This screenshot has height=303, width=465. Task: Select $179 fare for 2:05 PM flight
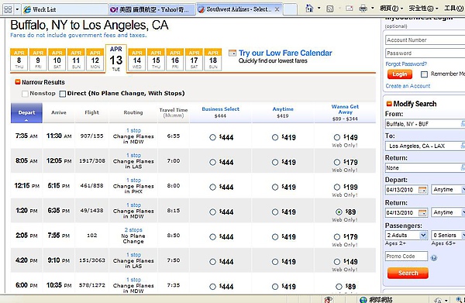(337, 237)
